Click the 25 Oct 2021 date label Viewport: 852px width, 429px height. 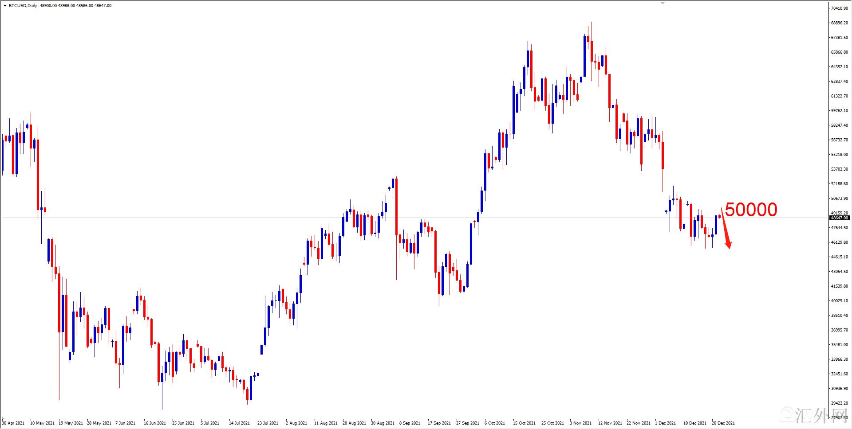point(553,423)
